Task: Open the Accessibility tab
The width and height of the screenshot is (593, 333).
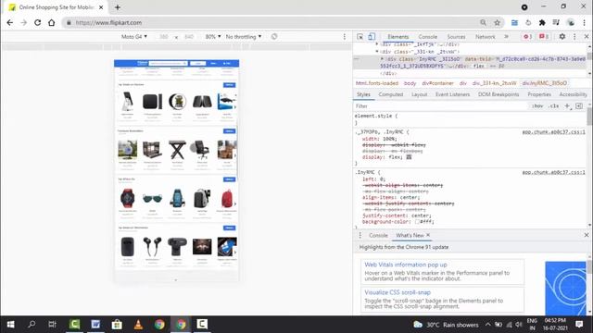Action: click(x=573, y=94)
